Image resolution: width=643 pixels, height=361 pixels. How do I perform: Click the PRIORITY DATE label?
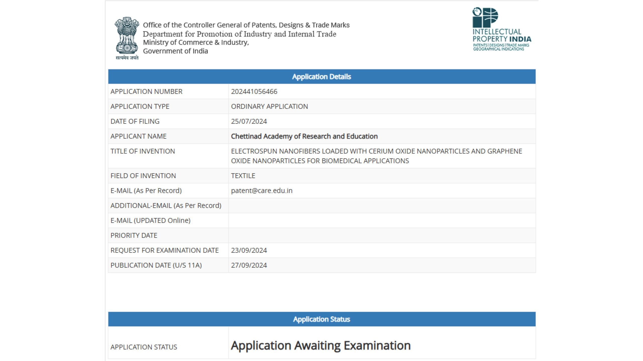[134, 235]
